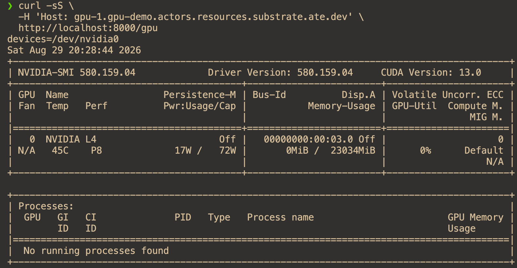517x268 pixels.
Task: Click the power cap value '72W'
Action: pos(227,151)
